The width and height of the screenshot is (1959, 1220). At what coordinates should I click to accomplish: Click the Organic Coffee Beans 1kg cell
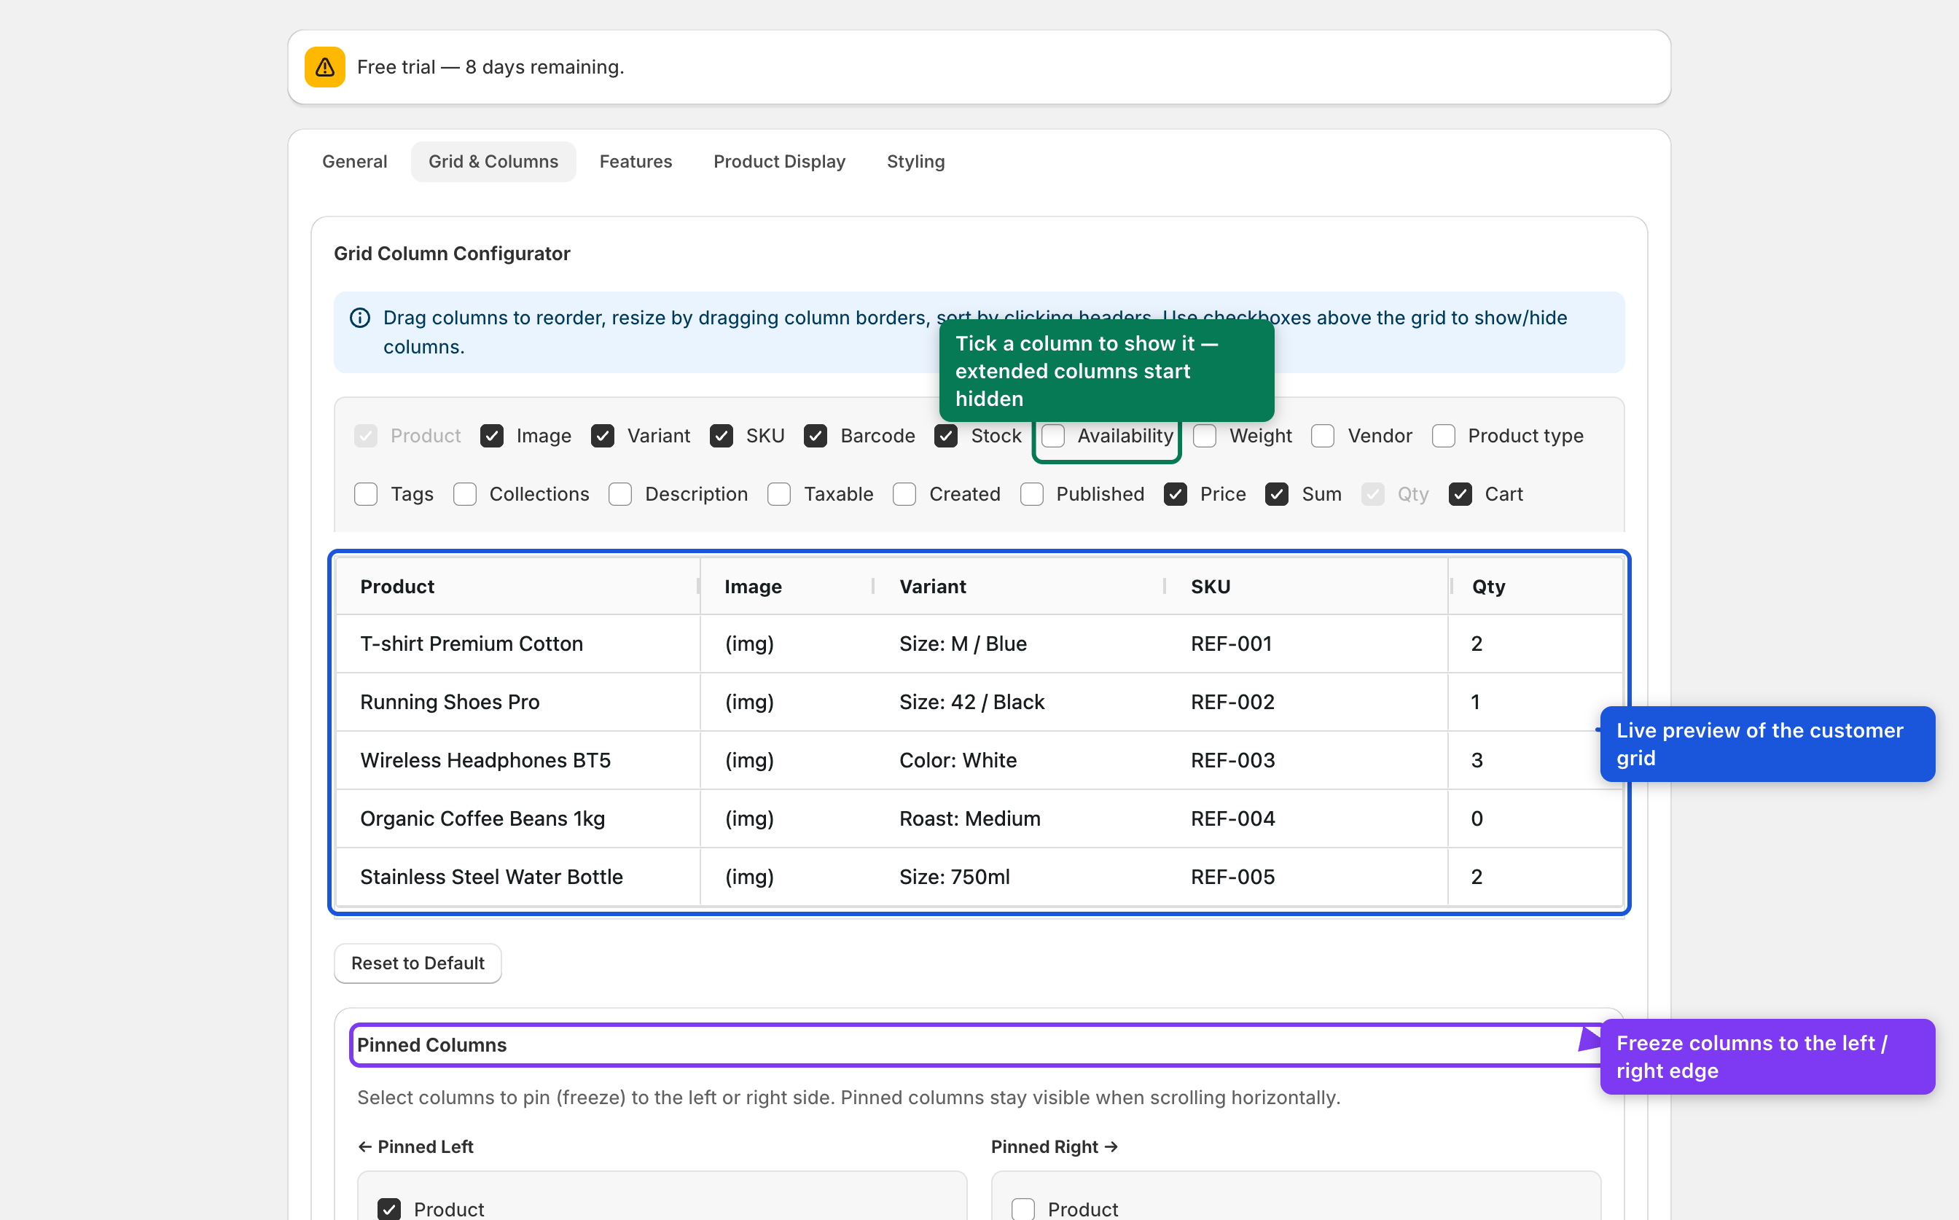pos(518,818)
